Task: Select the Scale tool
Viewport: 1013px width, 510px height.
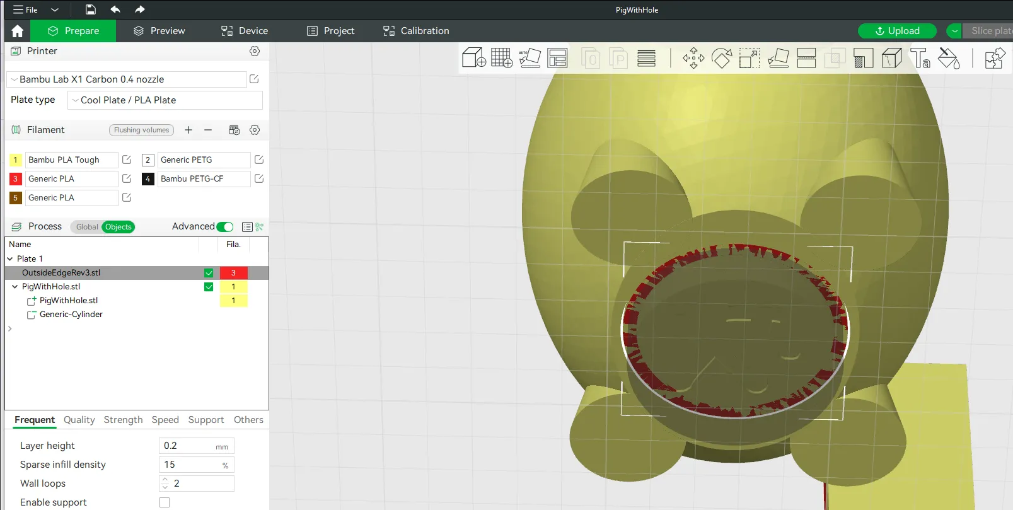Action: click(x=750, y=58)
